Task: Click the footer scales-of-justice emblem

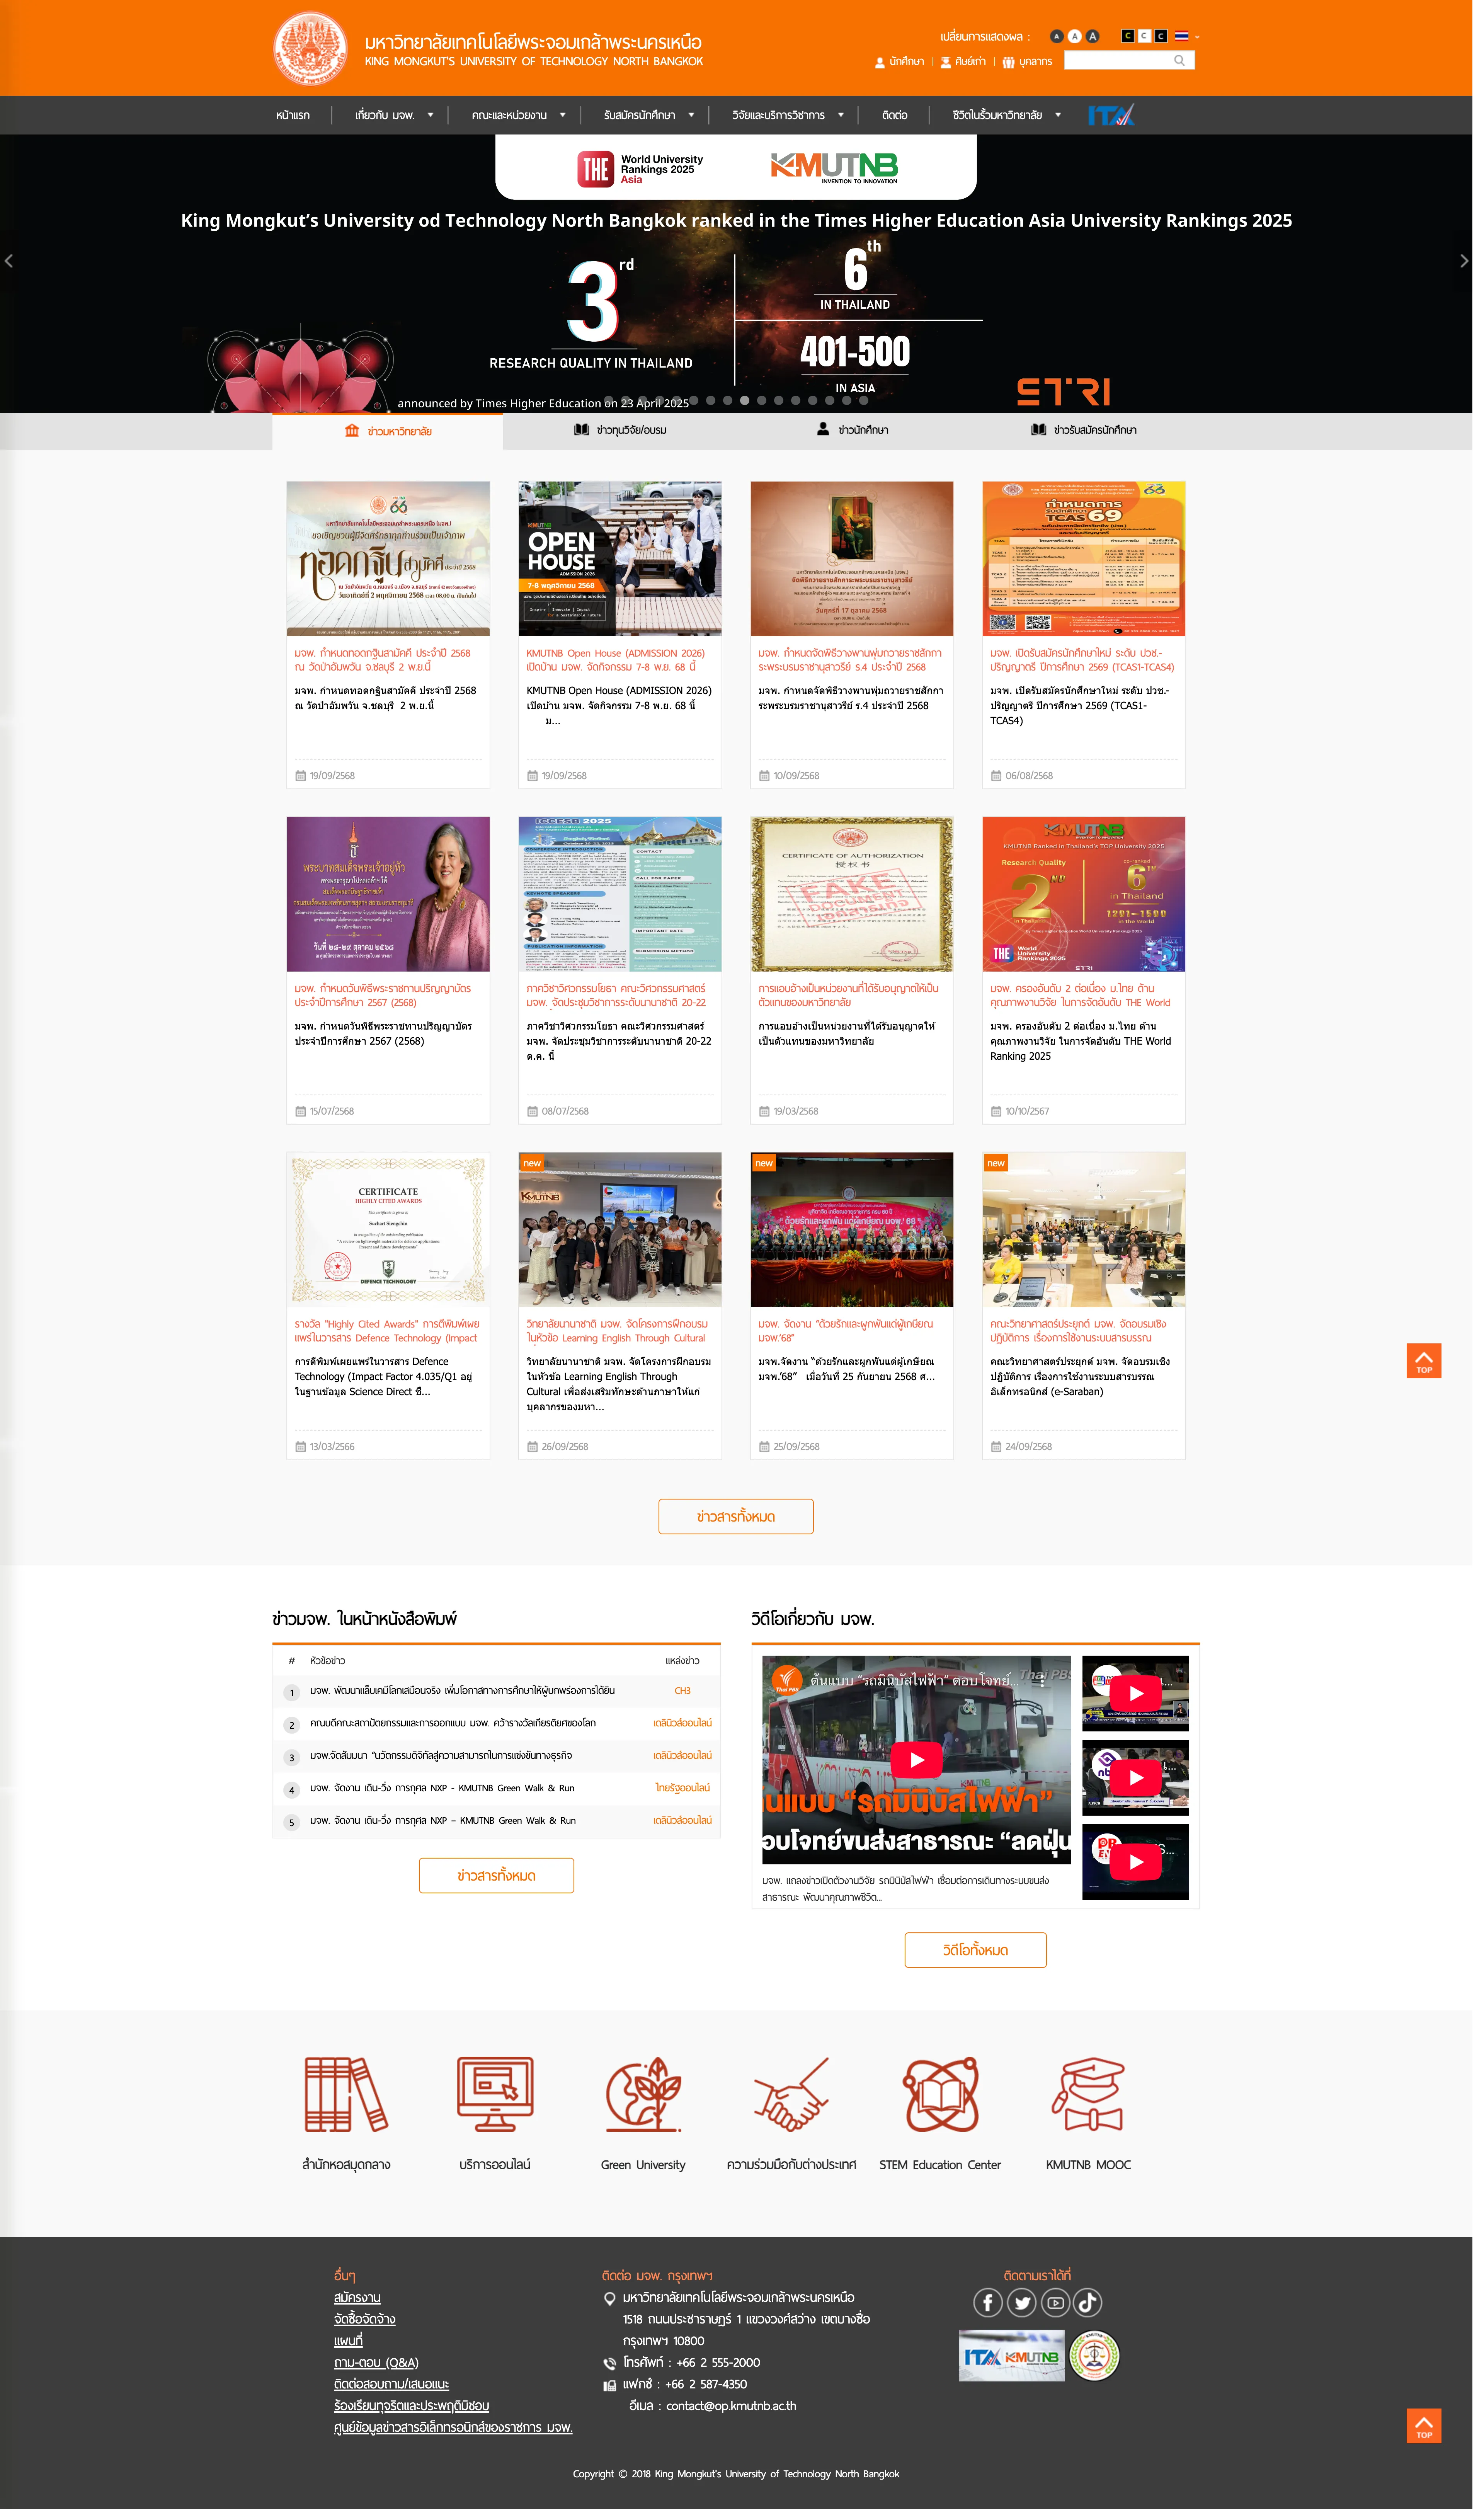Action: coord(1095,2356)
